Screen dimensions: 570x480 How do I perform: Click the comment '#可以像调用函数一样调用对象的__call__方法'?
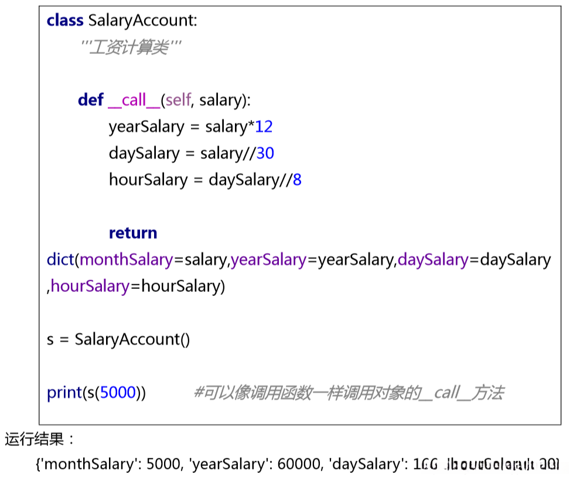349,393
